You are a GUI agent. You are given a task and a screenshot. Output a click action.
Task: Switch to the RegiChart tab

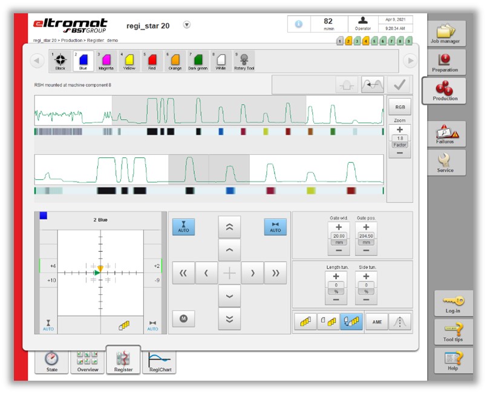point(160,362)
